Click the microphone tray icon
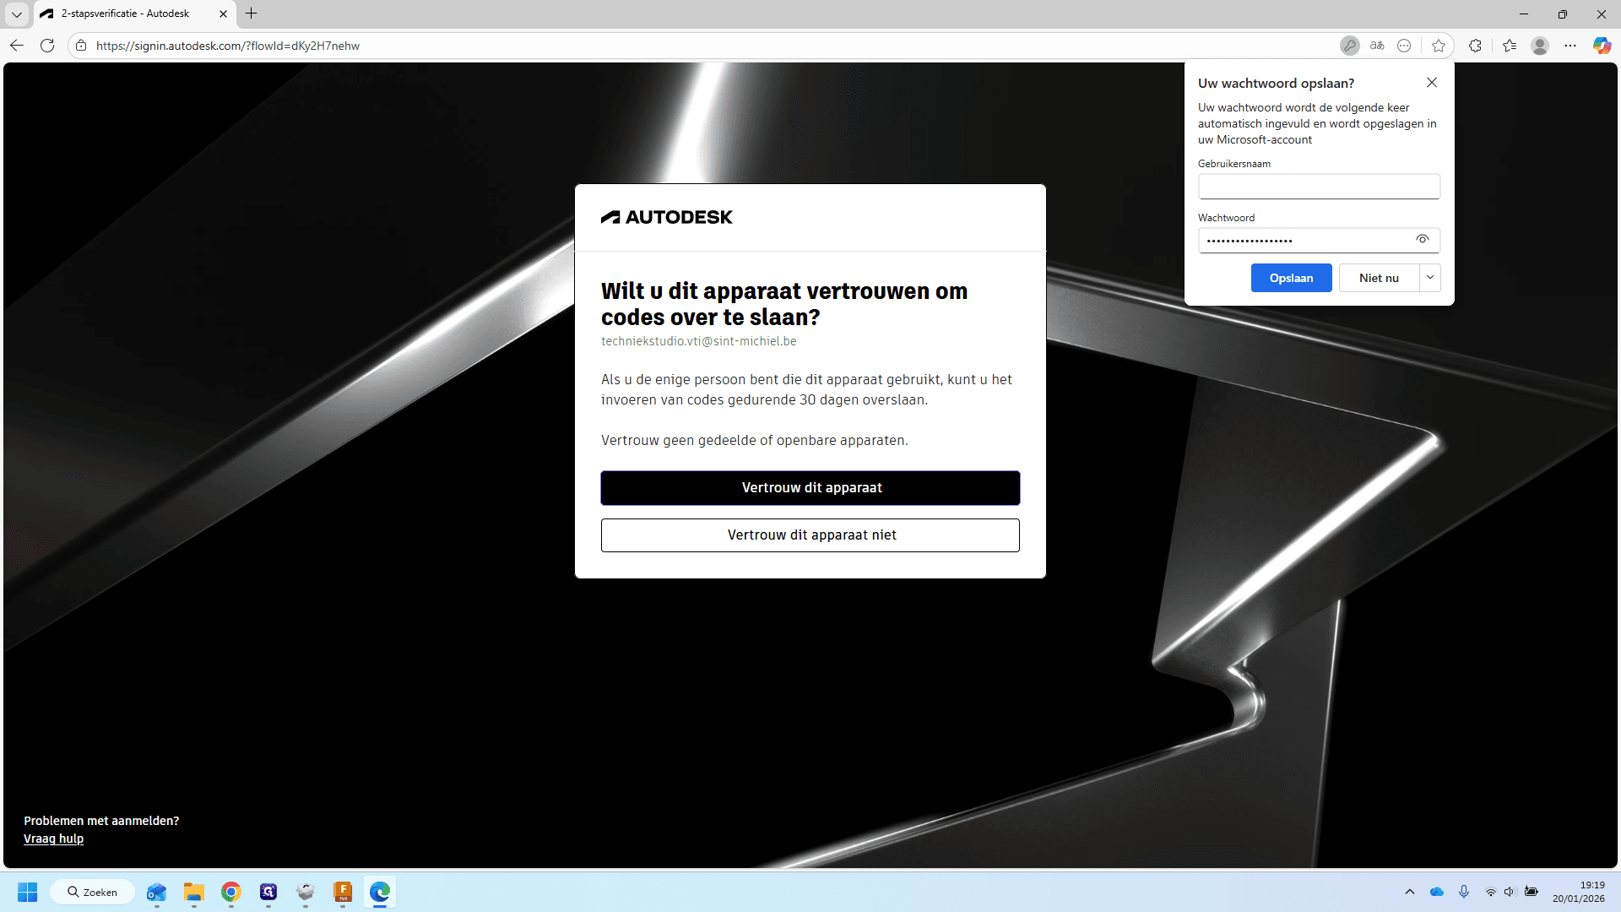Image resolution: width=1621 pixels, height=912 pixels. click(1464, 892)
